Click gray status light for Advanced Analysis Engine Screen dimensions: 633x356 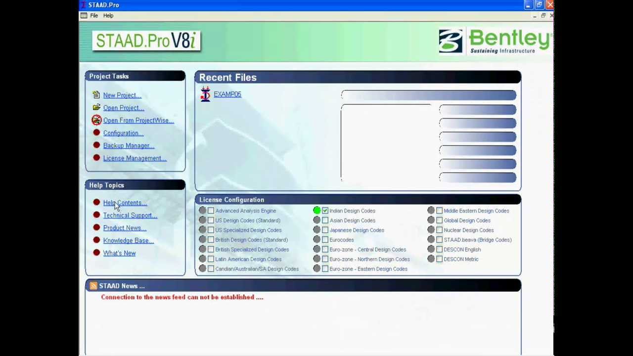tap(202, 211)
